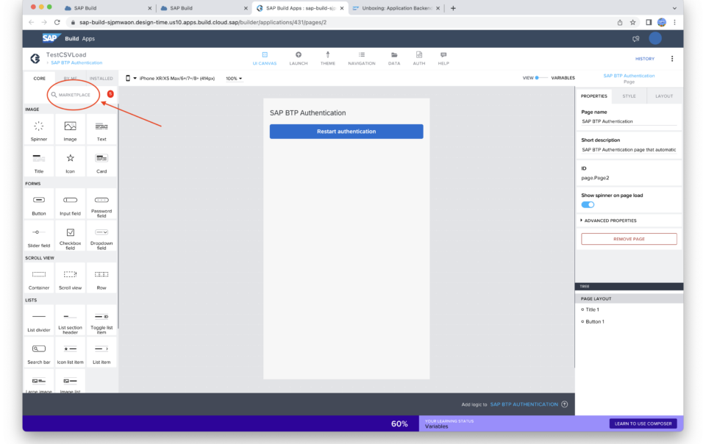Click SAP BTP Authentication breadcrumb link
This screenshot has height=444, width=706.
click(x=76, y=63)
